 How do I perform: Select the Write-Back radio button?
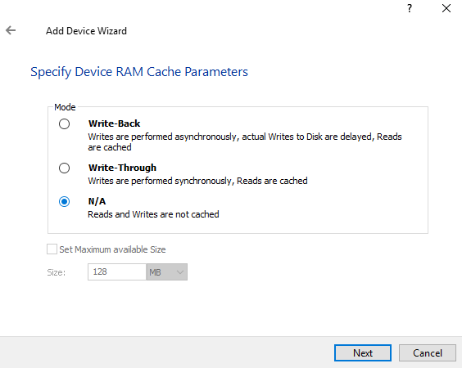64,123
